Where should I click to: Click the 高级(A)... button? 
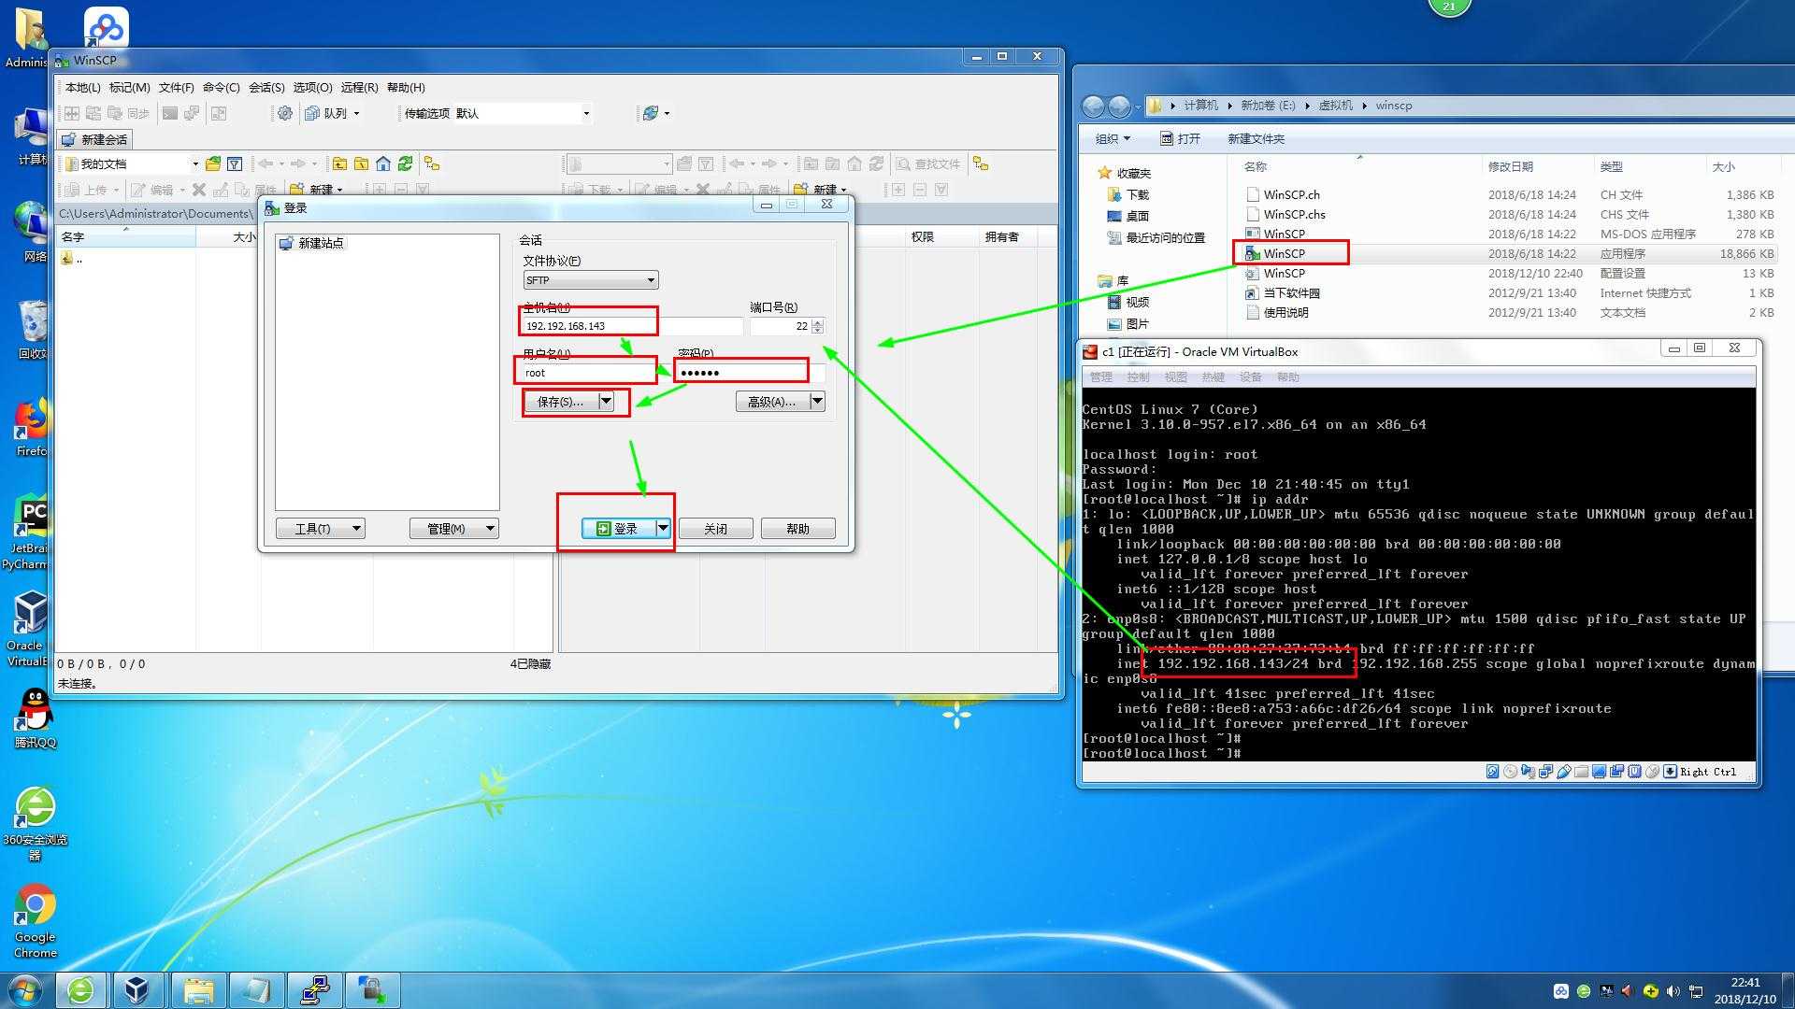pyautogui.click(x=771, y=401)
